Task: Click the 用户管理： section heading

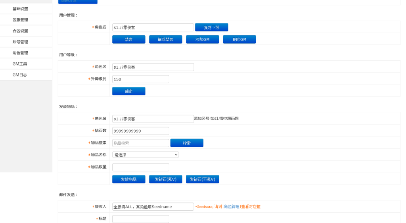Action: [x=68, y=15]
